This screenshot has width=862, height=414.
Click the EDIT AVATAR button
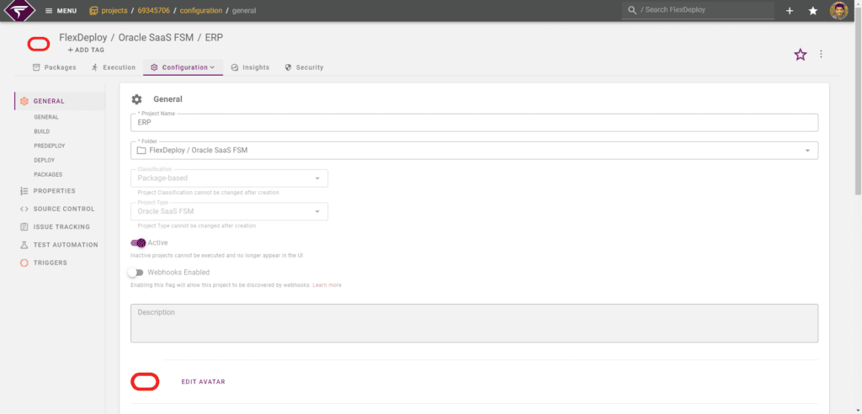coord(203,381)
